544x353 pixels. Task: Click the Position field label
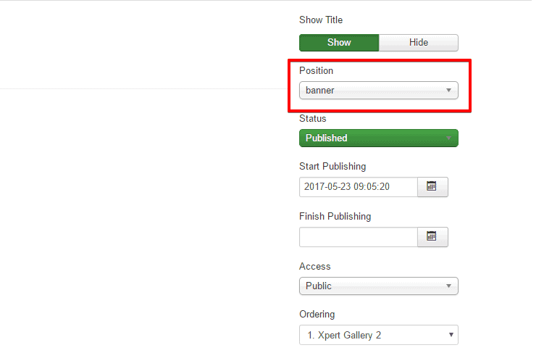click(316, 71)
